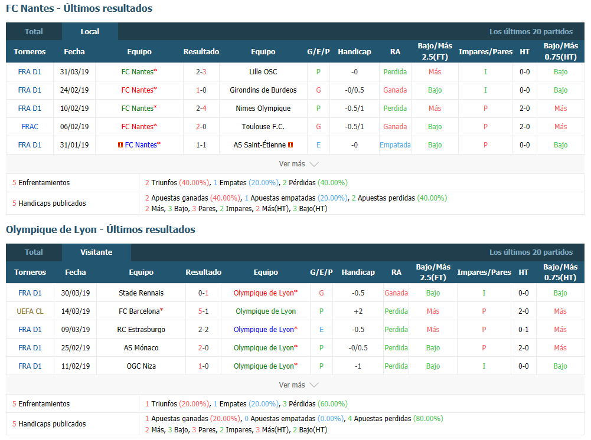Click Olympique de Lyon in 09/03/19 row
Image resolution: width=591 pixels, height=440 pixels.
[264, 329]
